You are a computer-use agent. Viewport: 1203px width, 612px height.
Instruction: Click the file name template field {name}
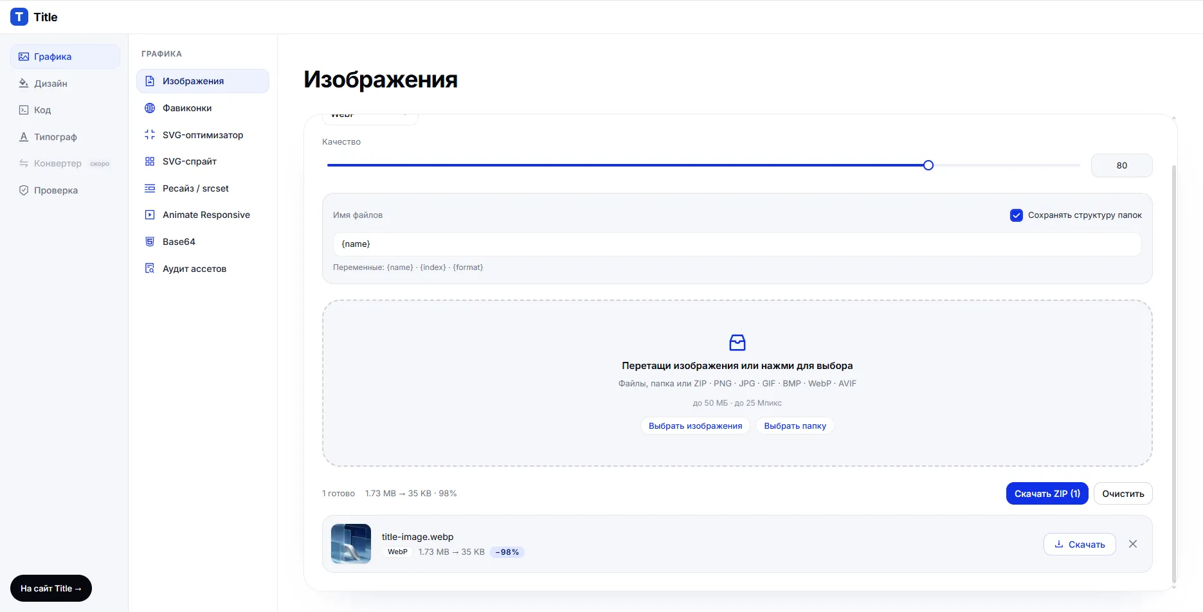737,244
